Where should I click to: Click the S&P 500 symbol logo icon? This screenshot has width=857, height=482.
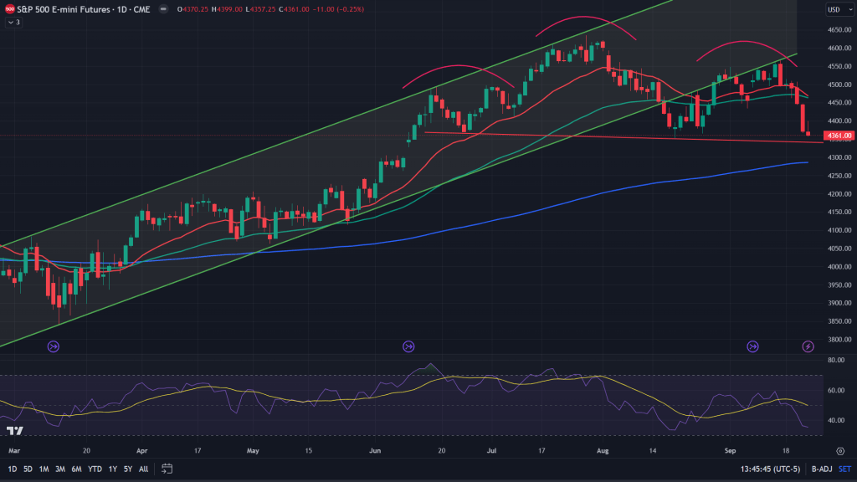point(10,9)
